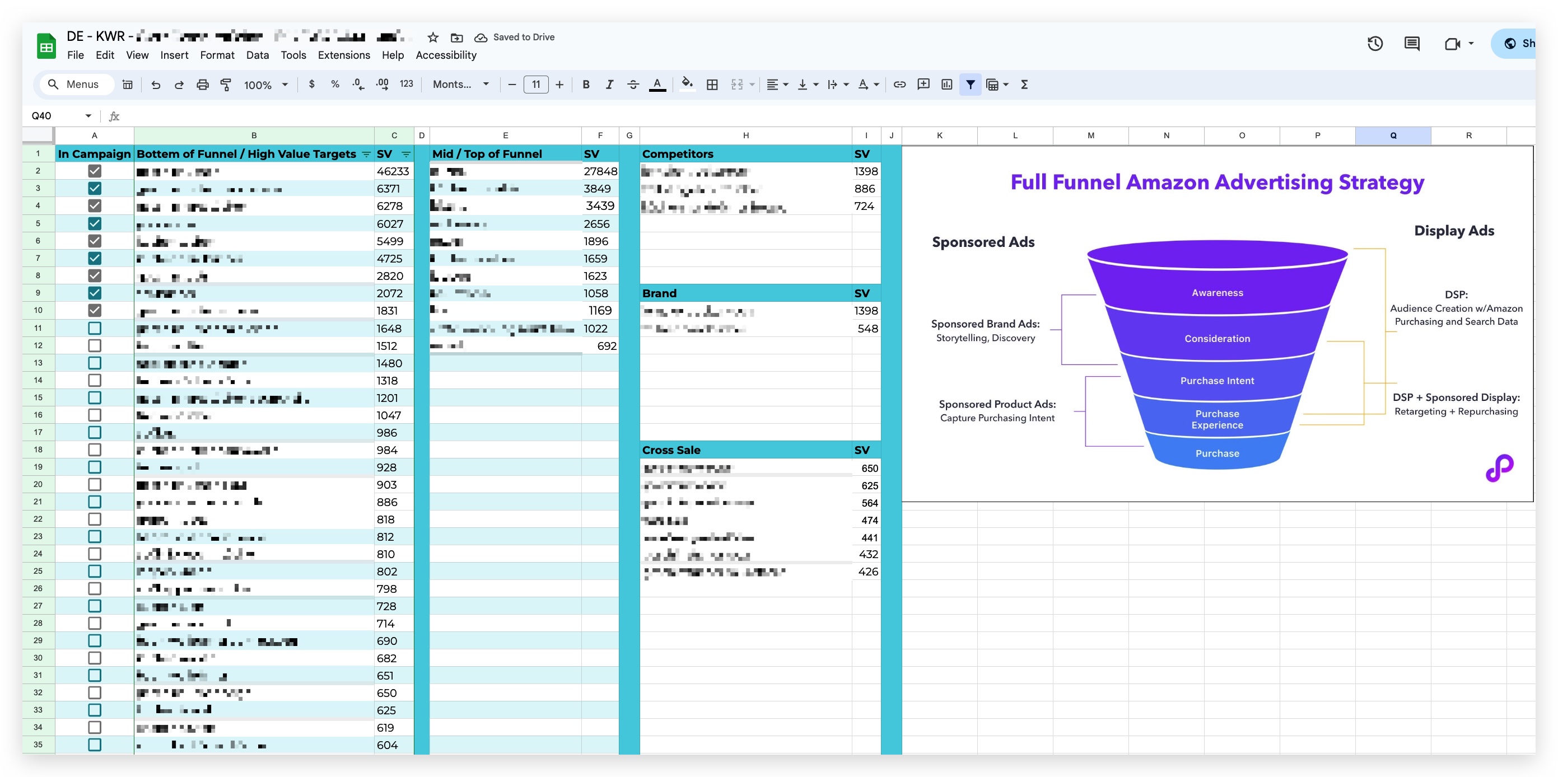Open the Extensions menu
Image resolution: width=1558 pixels, height=777 pixels.
click(343, 55)
